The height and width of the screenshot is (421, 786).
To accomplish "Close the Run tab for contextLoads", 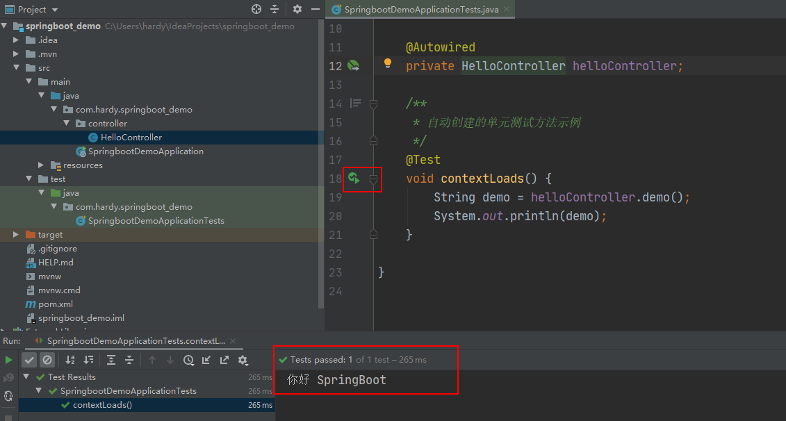I will 233,341.
